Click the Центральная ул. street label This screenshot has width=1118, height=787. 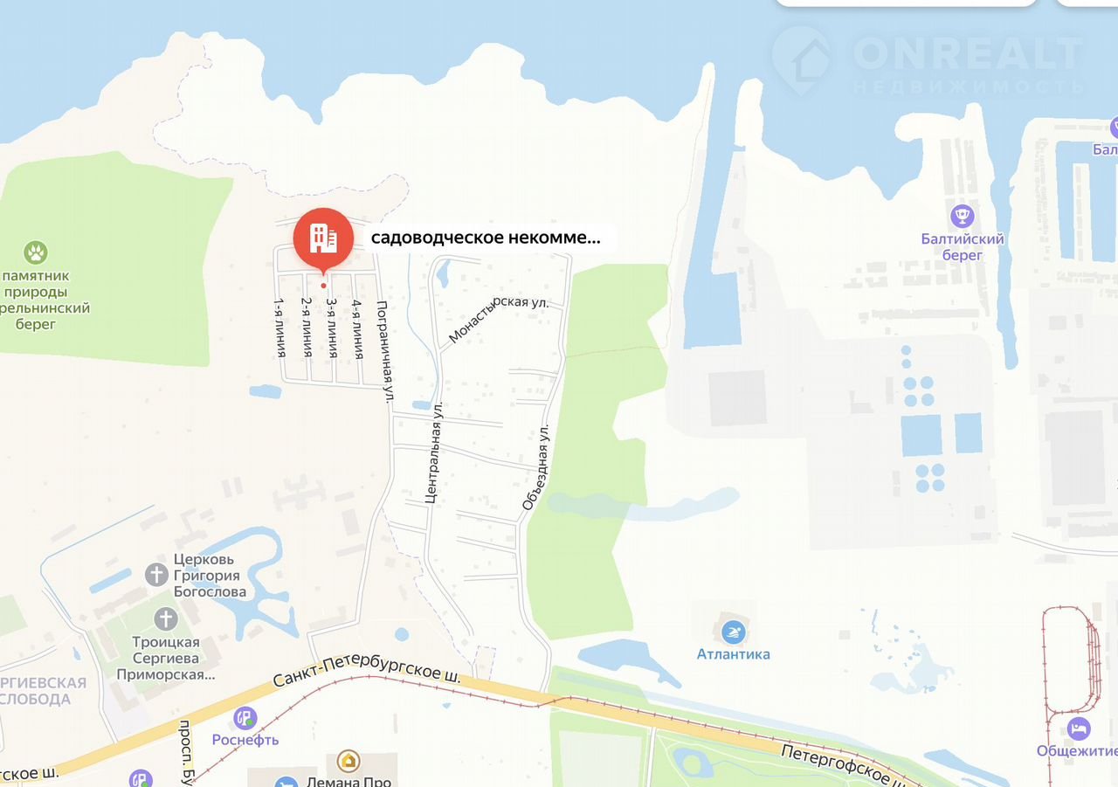tap(434, 452)
